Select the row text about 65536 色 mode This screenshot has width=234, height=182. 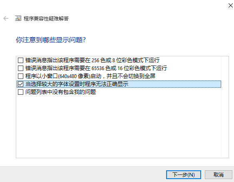pyautogui.click(x=96, y=68)
